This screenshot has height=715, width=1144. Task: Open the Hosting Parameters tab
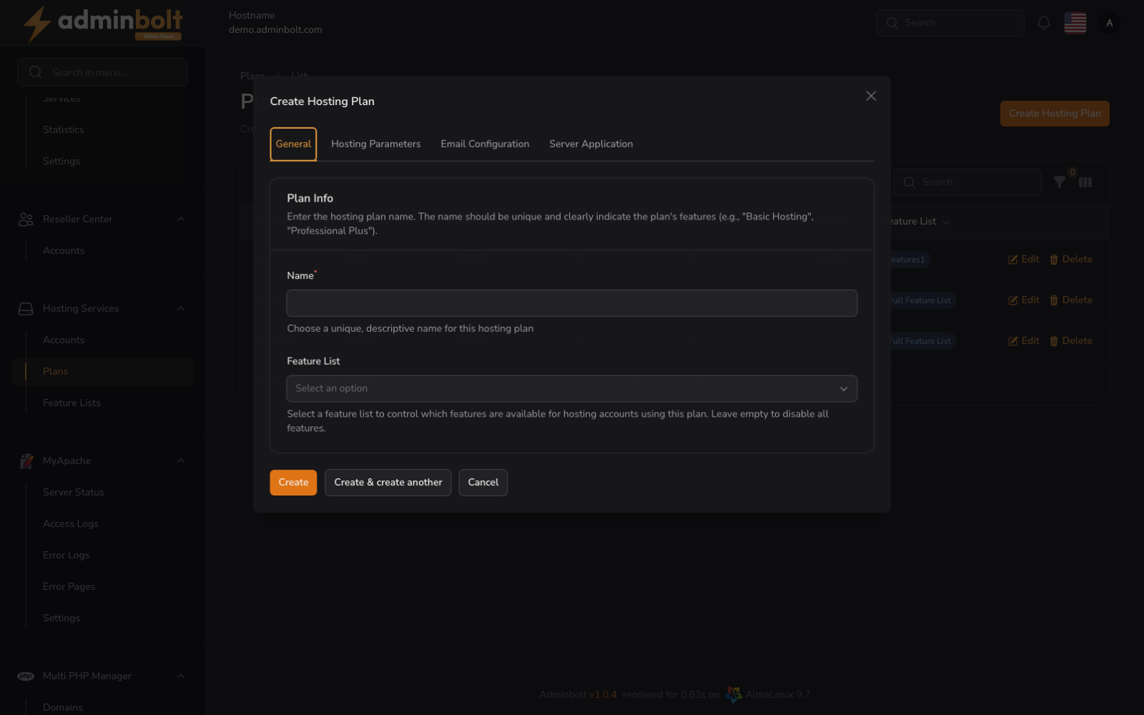[x=375, y=144]
